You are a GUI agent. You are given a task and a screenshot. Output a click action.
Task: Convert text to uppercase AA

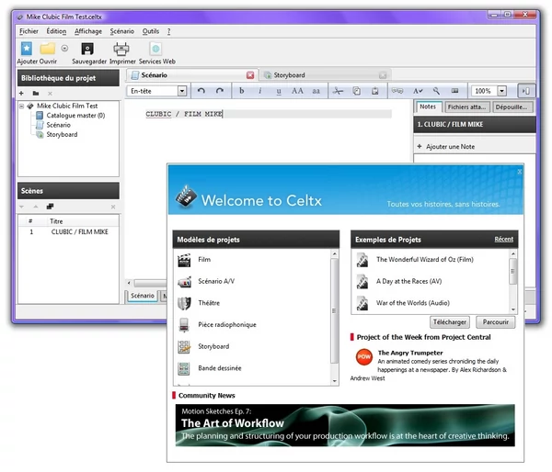[x=297, y=91]
